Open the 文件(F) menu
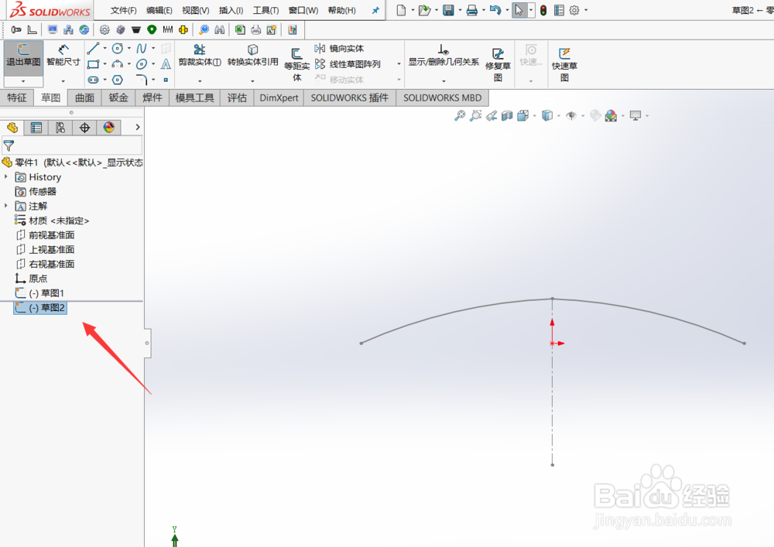The height and width of the screenshot is (547, 774). 123,10
